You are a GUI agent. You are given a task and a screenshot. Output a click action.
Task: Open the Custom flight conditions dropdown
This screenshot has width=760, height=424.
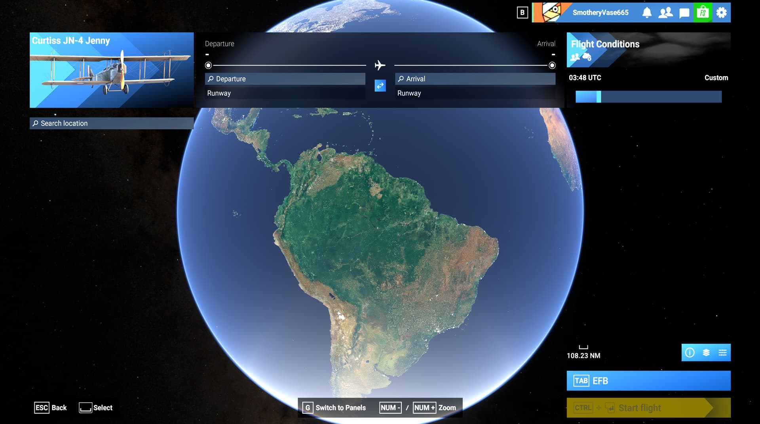(716, 78)
